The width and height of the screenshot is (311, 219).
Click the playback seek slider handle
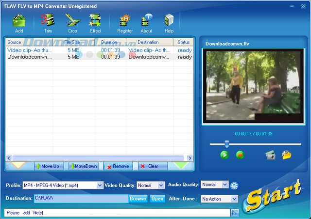click(x=227, y=144)
